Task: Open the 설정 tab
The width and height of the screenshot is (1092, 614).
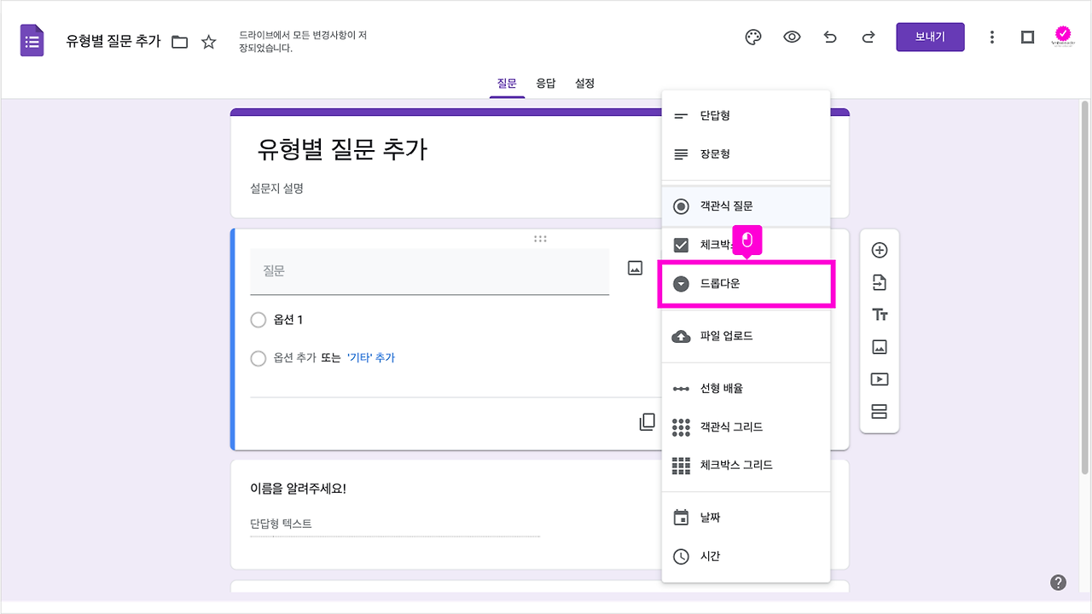Action: click(x=584, y=83)
